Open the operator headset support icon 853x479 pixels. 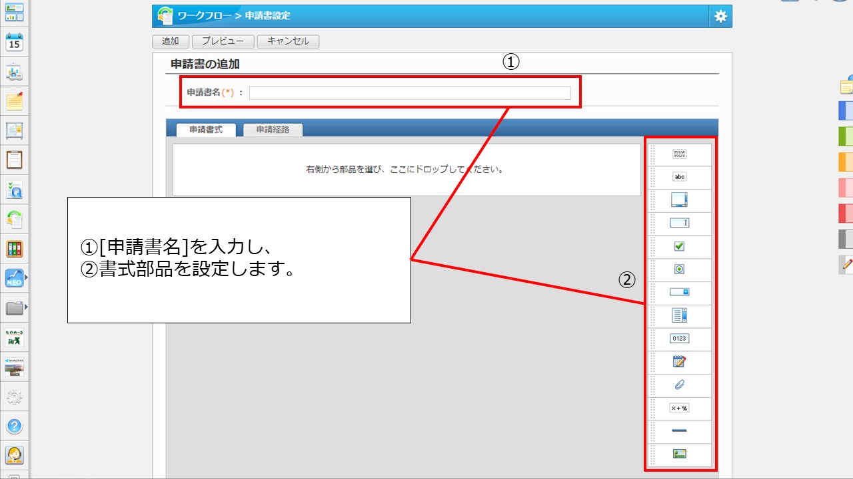point(15,455)
